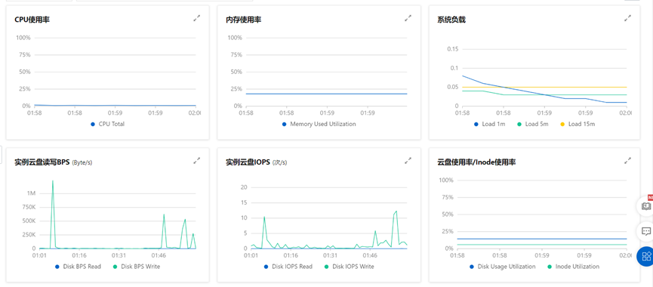Hide the Load 5m series
653x287 pixels.
tap(533, 124)
